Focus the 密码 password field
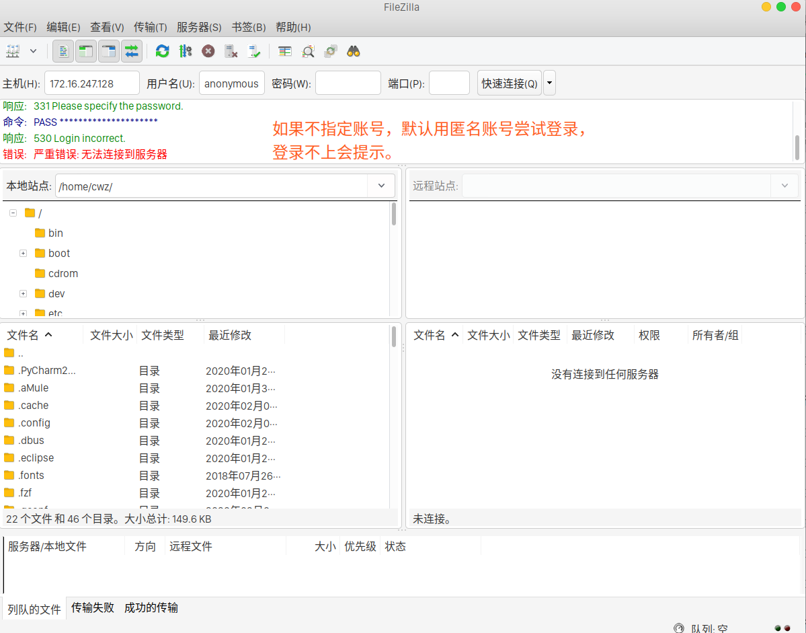Screen dimensions: 806x633 [x=348, y=83]
